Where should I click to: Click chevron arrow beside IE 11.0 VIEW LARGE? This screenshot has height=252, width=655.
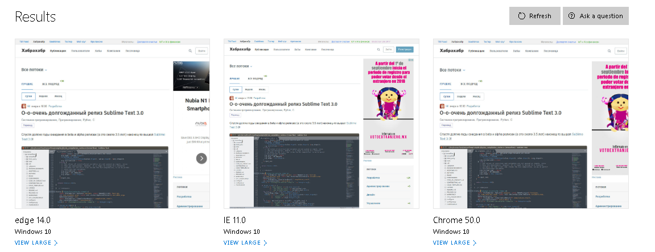tap(265, 243)
